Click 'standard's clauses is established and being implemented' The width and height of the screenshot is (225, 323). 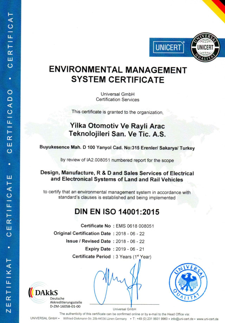[117, 198]
